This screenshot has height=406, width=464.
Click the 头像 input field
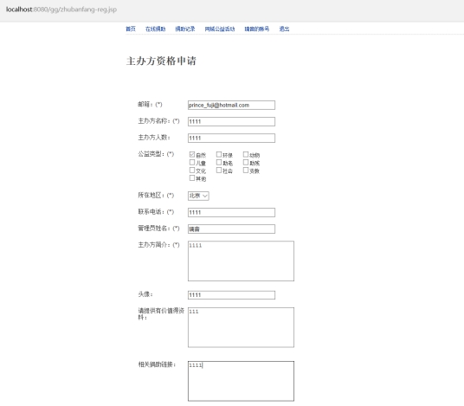231,295
